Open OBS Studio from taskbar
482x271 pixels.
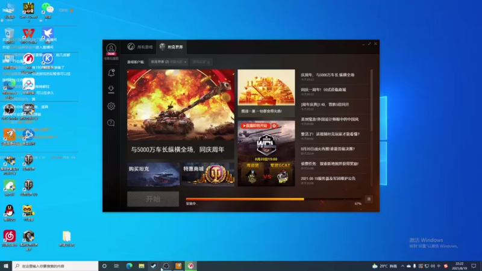(166, 266)
